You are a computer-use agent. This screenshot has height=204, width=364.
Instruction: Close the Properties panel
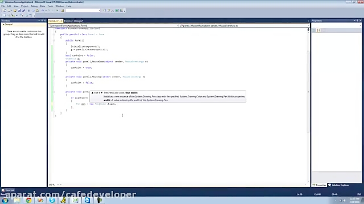(360, 21)
